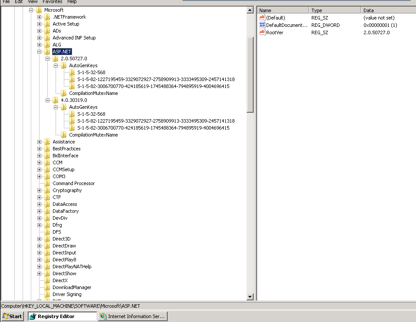This screenshot has height=322, width=416.
Task: Click the DirectX folder icon
Action: (47, 280)
